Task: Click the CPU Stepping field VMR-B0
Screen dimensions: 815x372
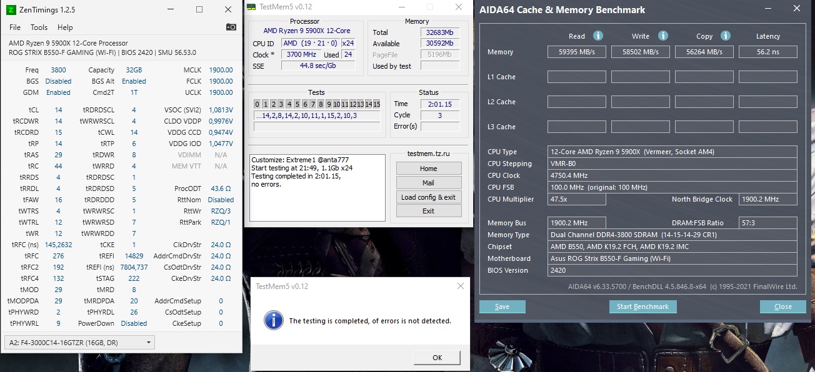Action: point(672,164)
